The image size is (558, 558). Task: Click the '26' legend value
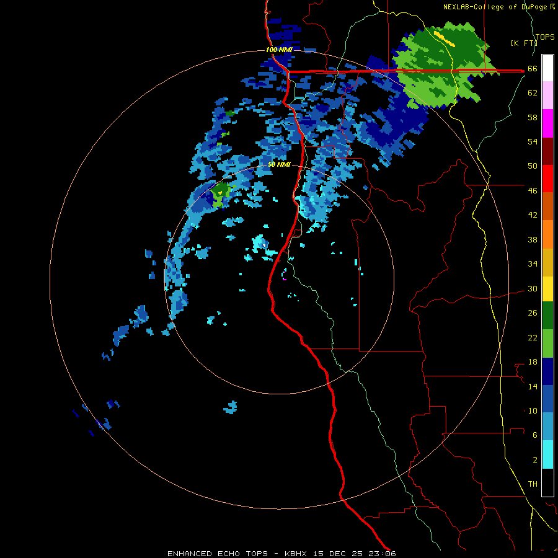tap(533, 313)
